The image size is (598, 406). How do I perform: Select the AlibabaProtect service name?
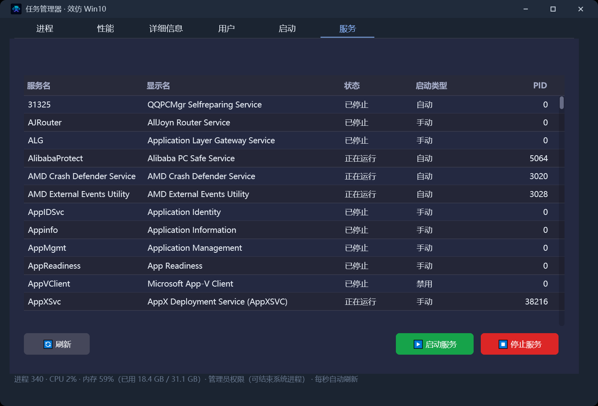pos(55,158)
